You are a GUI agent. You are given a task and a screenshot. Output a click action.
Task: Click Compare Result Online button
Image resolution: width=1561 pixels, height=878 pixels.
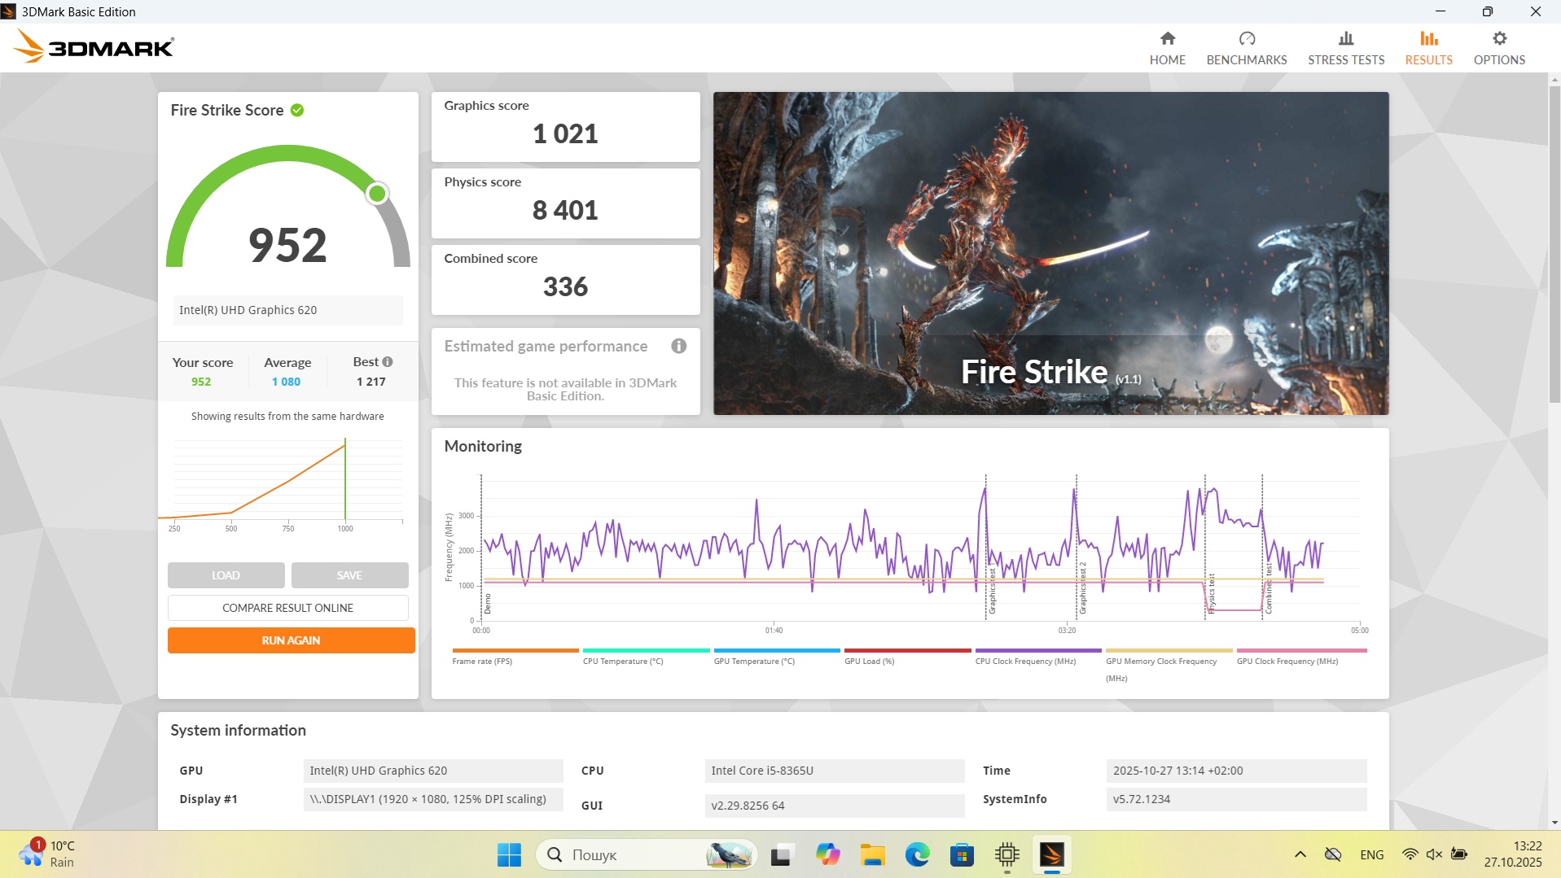coord(287,608)
